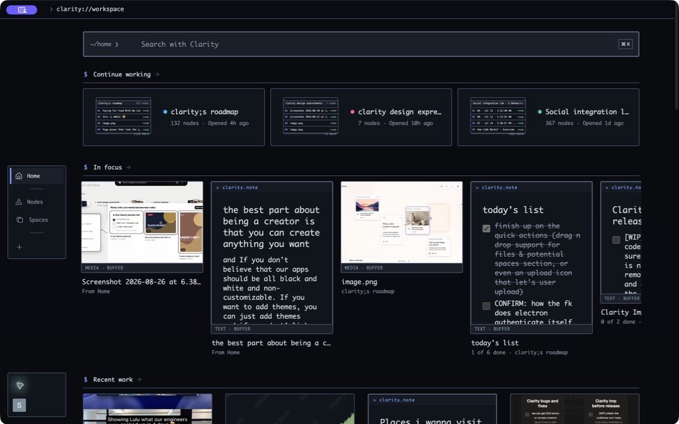Screen dimensions: 679x424
Task: Click the Social integration lab preview thumbnail
Action: click(498, 116)
